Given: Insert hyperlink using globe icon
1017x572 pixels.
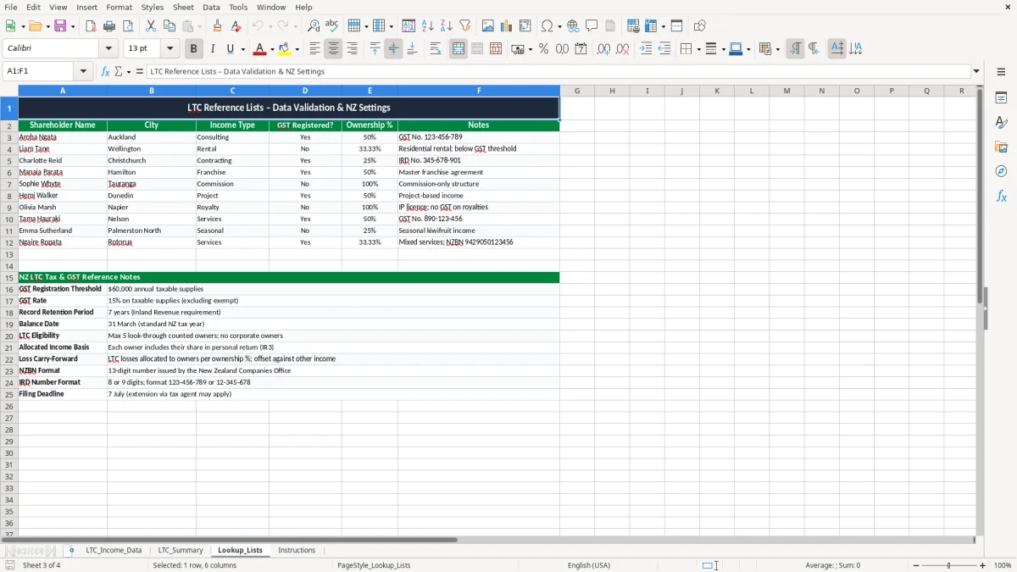Looking at the screenshot, I should coord(573,26).
